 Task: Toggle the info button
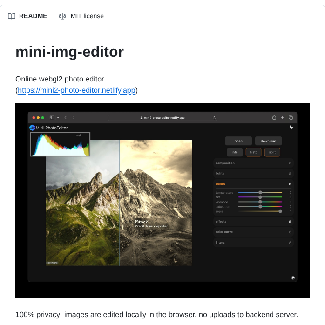234,152
